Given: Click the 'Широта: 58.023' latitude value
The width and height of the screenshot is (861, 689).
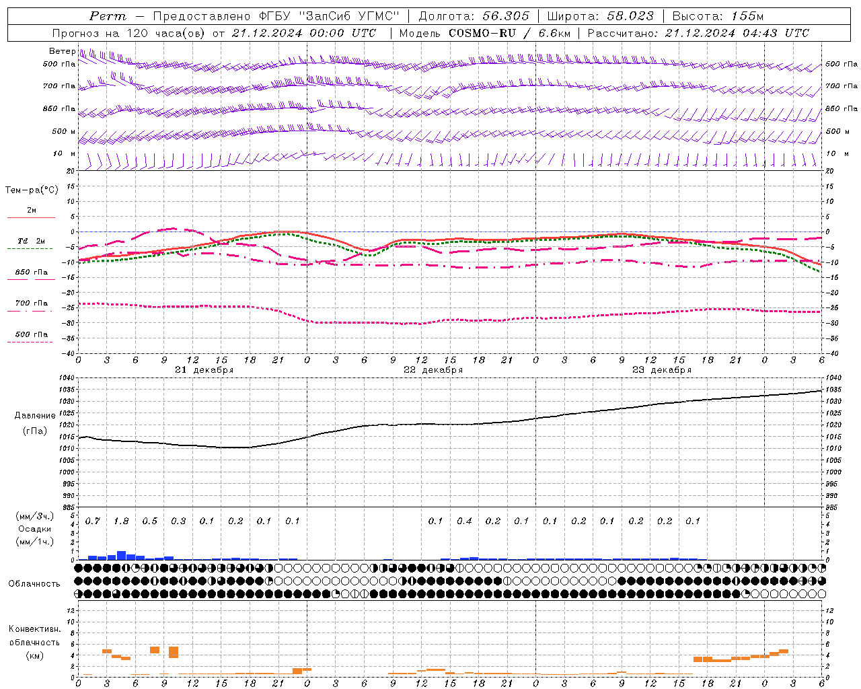Looking at the screenshot, I should [x=601, y=16].
